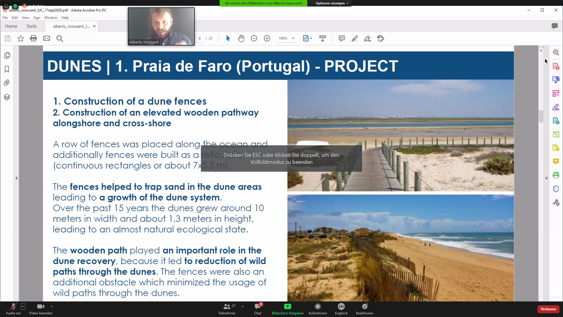
Task: Switch to the Tools tab
Action: 31,26
